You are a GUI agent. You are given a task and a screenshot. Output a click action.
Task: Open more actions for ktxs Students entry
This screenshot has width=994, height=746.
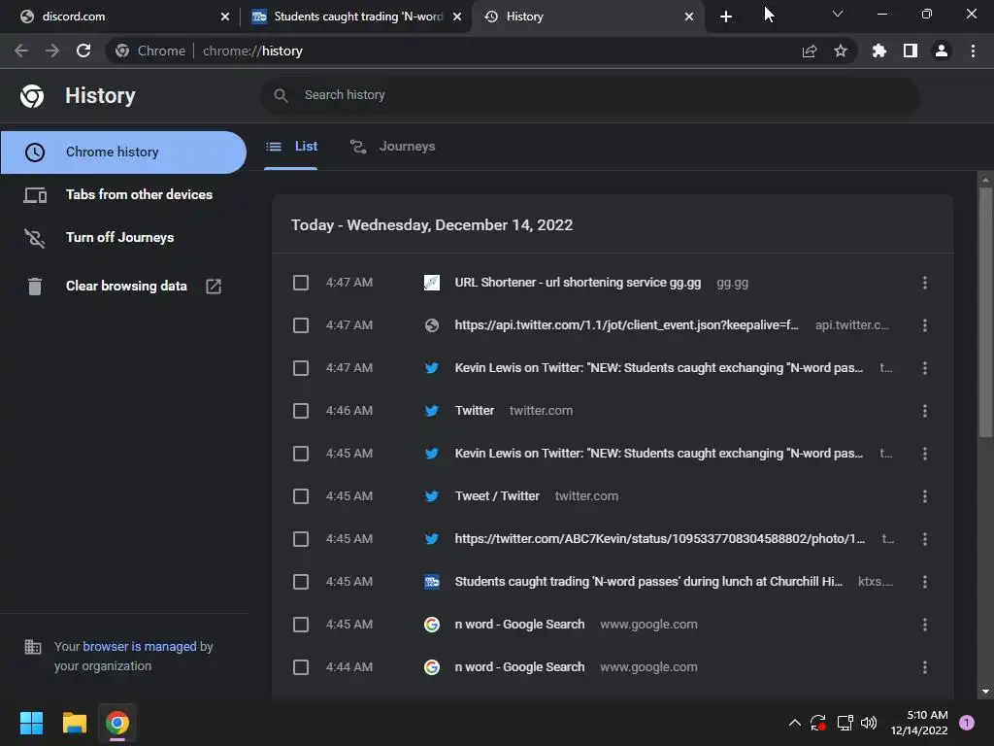coord(925,582)
